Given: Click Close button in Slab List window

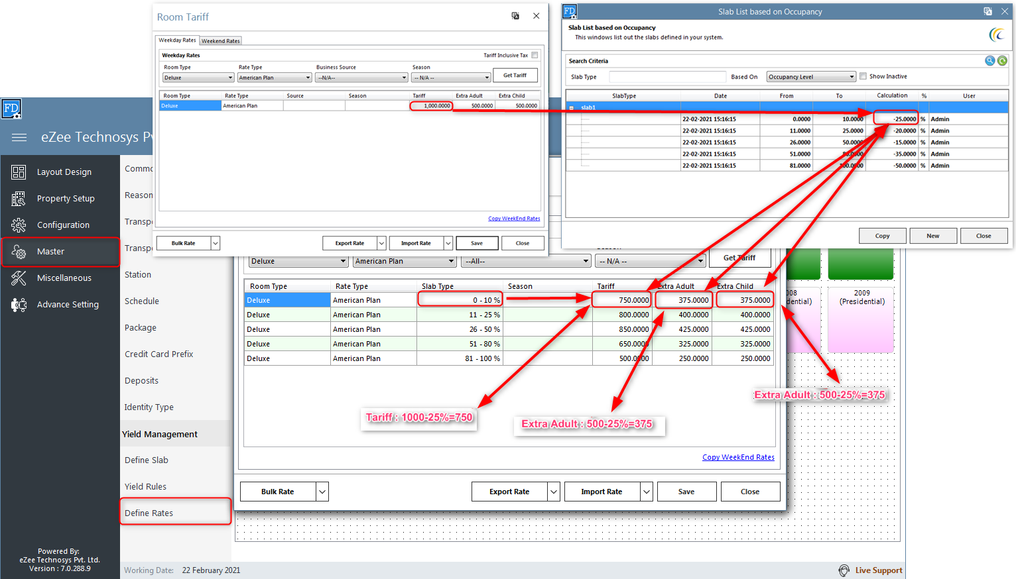Looking at the screenshot, I should [x=984, y=236].
